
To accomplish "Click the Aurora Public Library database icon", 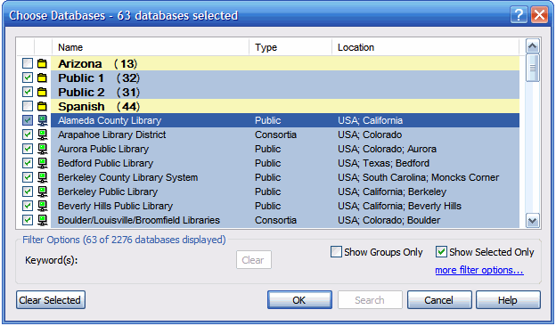I will coord(43,149).
